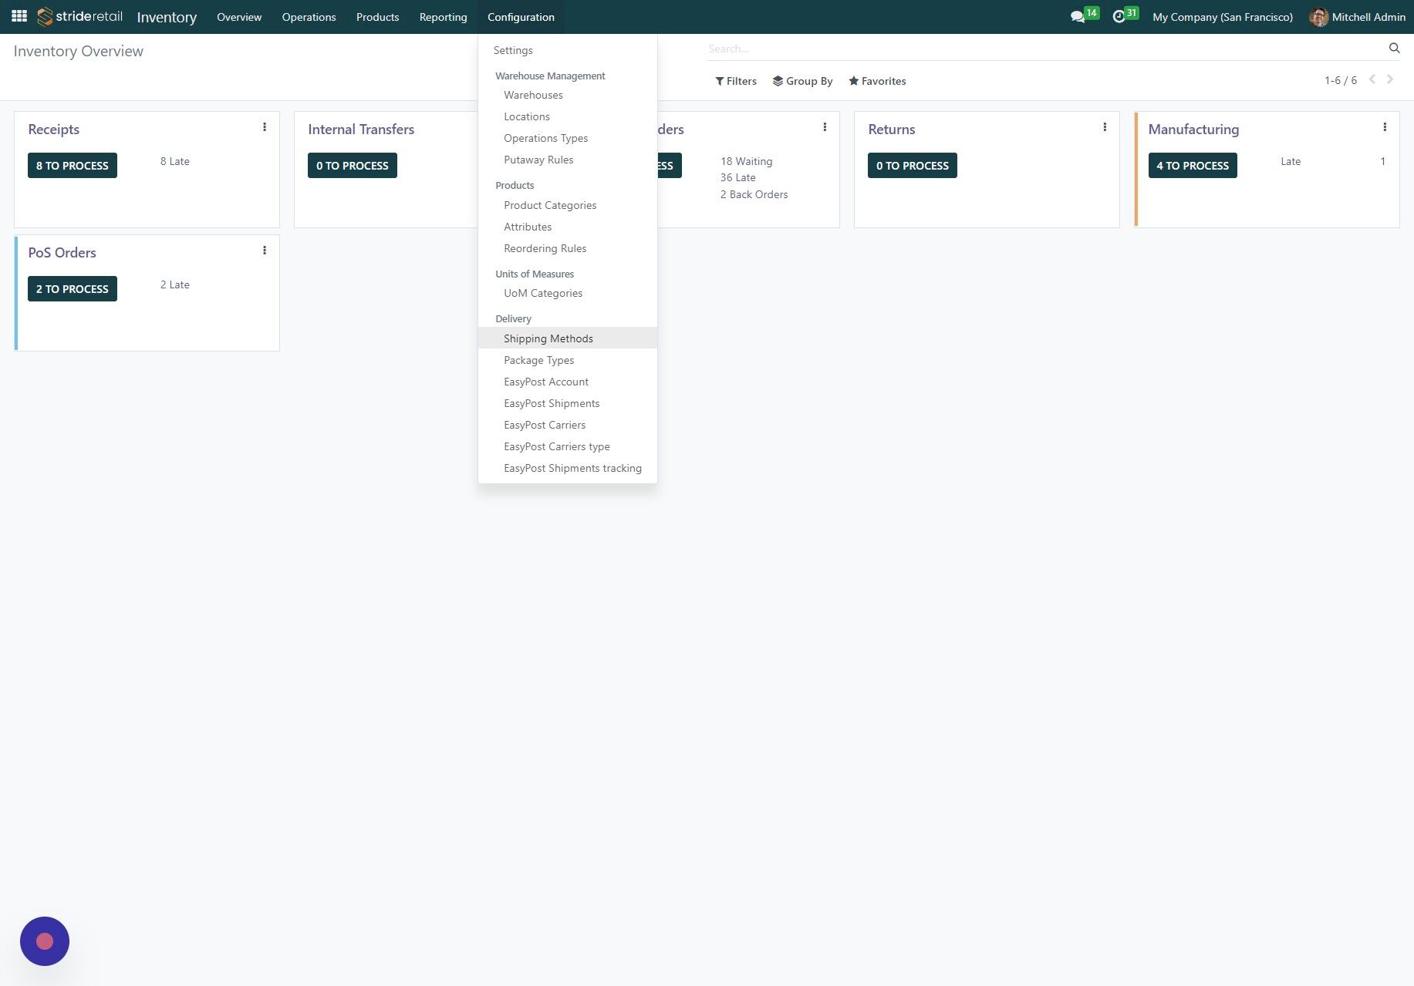Click 4 TO PROCESS on Manufacturing

[x=1193, y=165]
